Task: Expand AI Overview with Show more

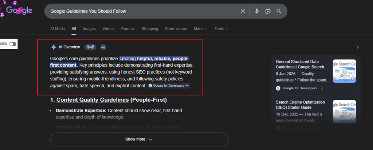Action: pyautogui.click(x=139, y=139)
